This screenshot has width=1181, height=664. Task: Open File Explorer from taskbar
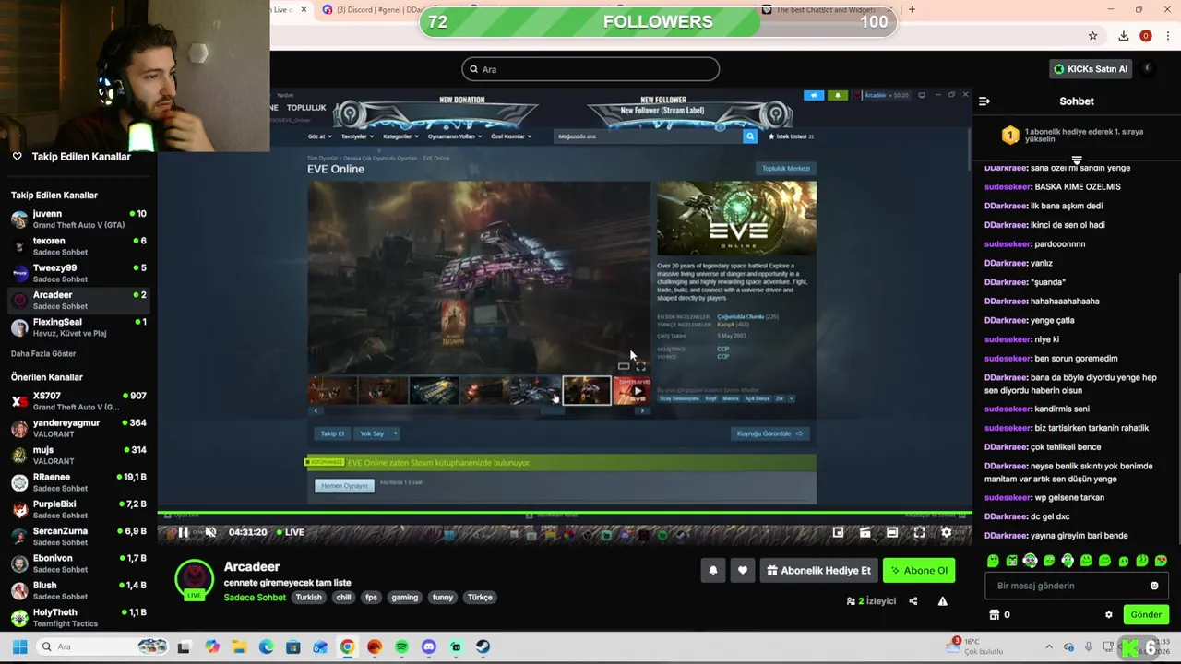point(238,646)
